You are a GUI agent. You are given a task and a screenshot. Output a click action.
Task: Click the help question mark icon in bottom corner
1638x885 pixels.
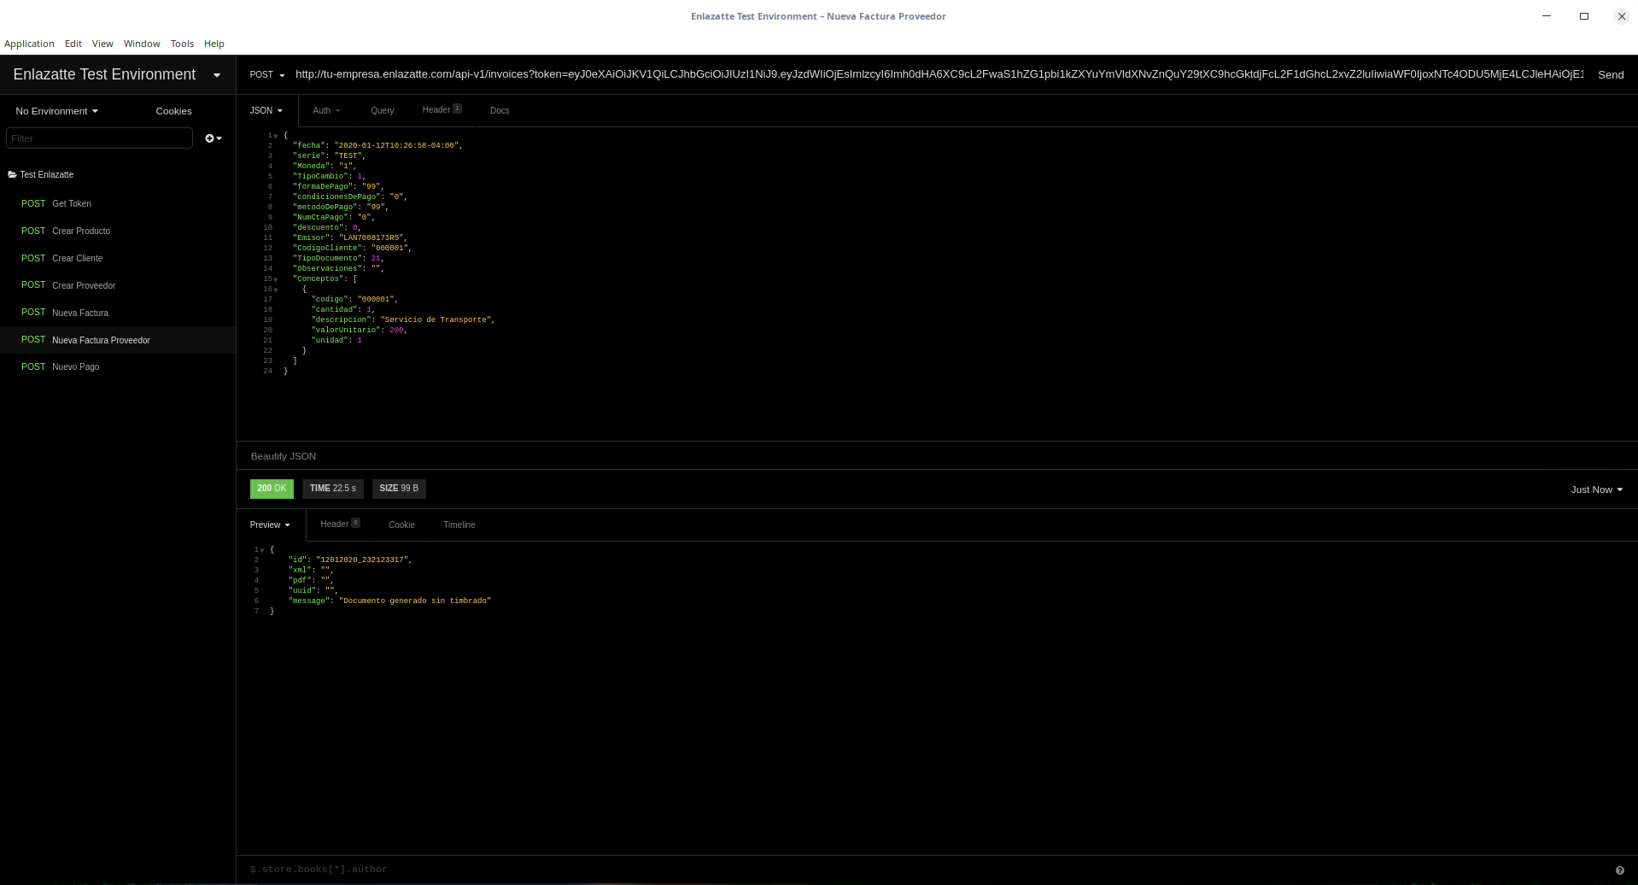(1620, 870)
